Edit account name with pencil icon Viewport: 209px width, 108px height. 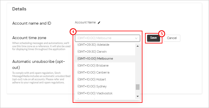tap(99, 23)
